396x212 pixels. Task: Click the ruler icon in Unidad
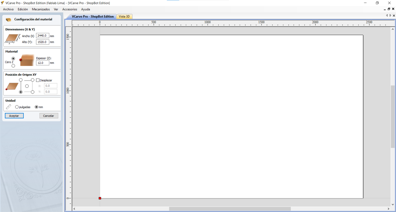pos(8,107)
